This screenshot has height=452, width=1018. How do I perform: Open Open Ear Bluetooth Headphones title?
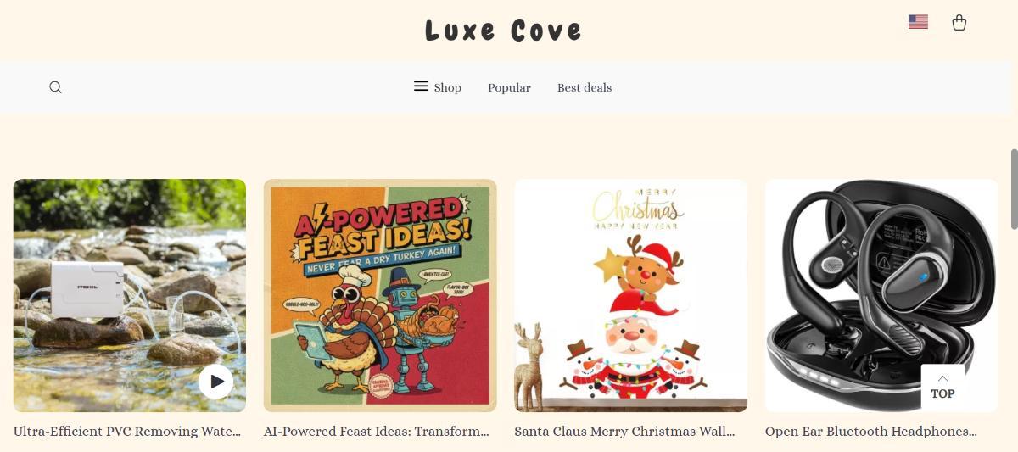pos(871,432)
